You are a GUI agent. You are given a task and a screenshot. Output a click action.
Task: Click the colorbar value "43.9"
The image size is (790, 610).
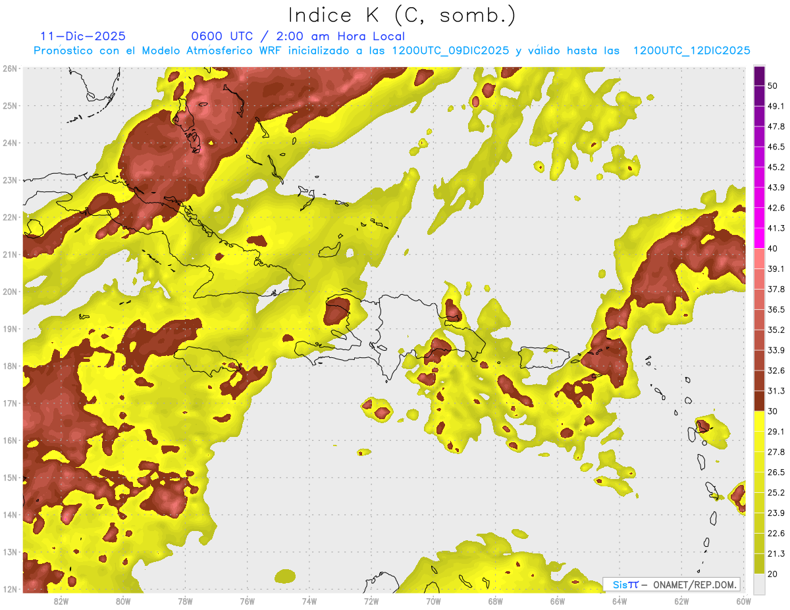776,188
